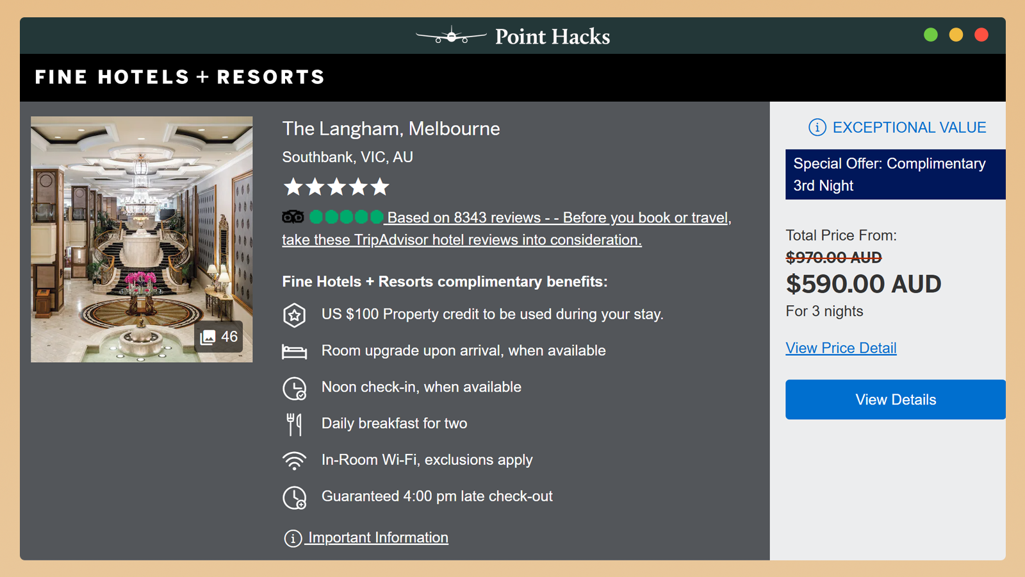
Task: Open the photo gallery count badge
Action: (x=219, y=337)
